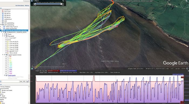This screenshot has height=104, width=189.
Task: Click the look-around compass navigation ring
Action: (x=185, y=4)
